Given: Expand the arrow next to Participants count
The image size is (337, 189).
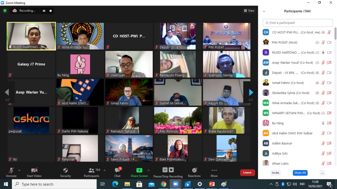Looking at the screenshot, I should 105,170.
